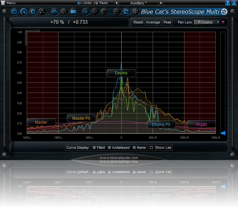Reset the Peak curves

pos(167,22)
